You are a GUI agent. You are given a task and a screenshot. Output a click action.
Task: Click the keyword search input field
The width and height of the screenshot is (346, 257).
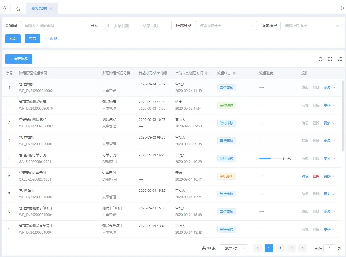tap(53, 25)
